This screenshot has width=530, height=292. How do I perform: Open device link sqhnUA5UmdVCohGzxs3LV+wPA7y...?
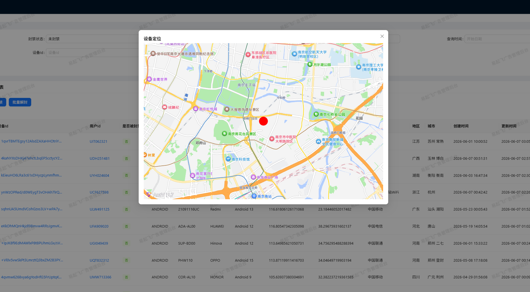tap(32, 209)
